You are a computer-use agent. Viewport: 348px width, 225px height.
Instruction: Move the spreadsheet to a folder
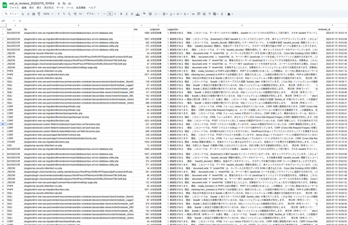click(x=64, y=4)
